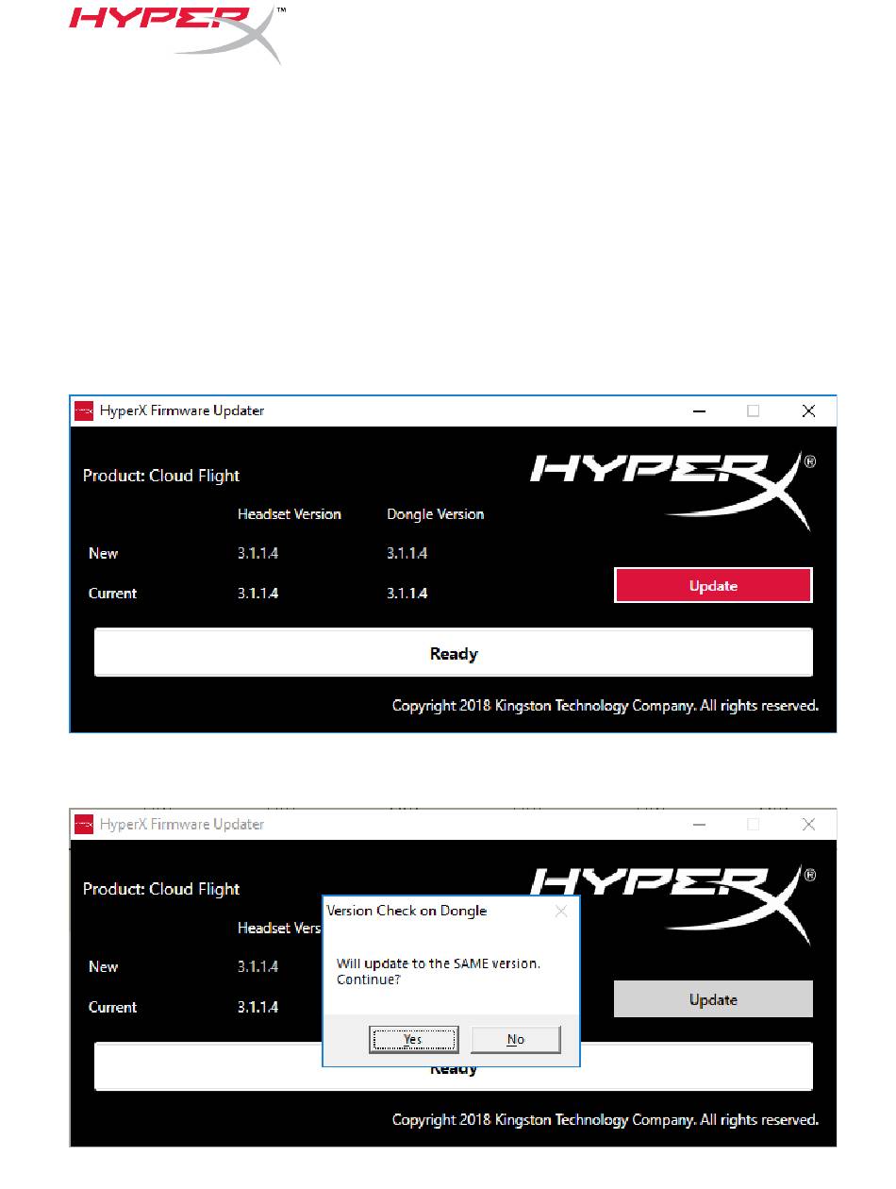Click the Ready status bar in the upper window

[x=453, y=653]
